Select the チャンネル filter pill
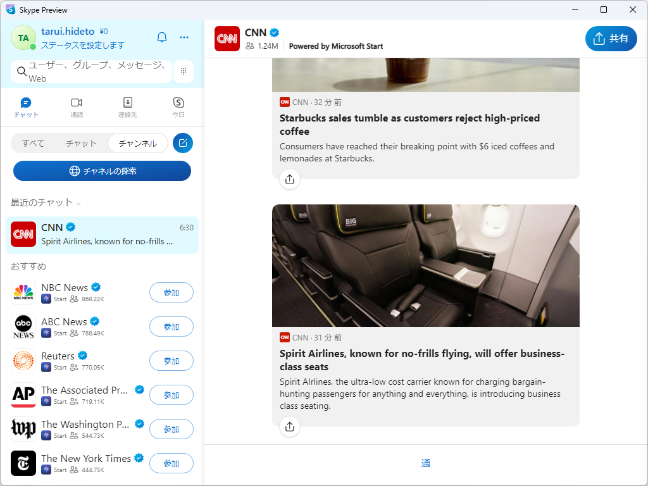648x486 pixels. coord(137,143)
